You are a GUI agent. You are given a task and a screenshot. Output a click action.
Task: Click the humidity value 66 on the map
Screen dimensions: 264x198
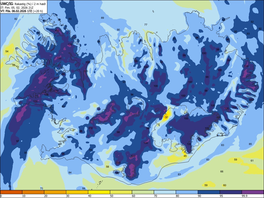[222, 171]
